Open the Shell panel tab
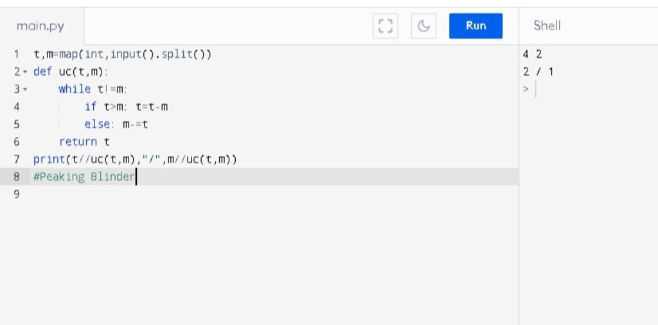The image size is (658, 325). [547, 26]
